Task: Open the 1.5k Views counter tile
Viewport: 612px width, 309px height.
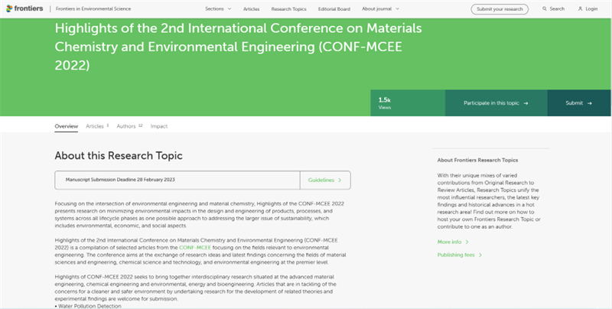Action: pos(408,103)
